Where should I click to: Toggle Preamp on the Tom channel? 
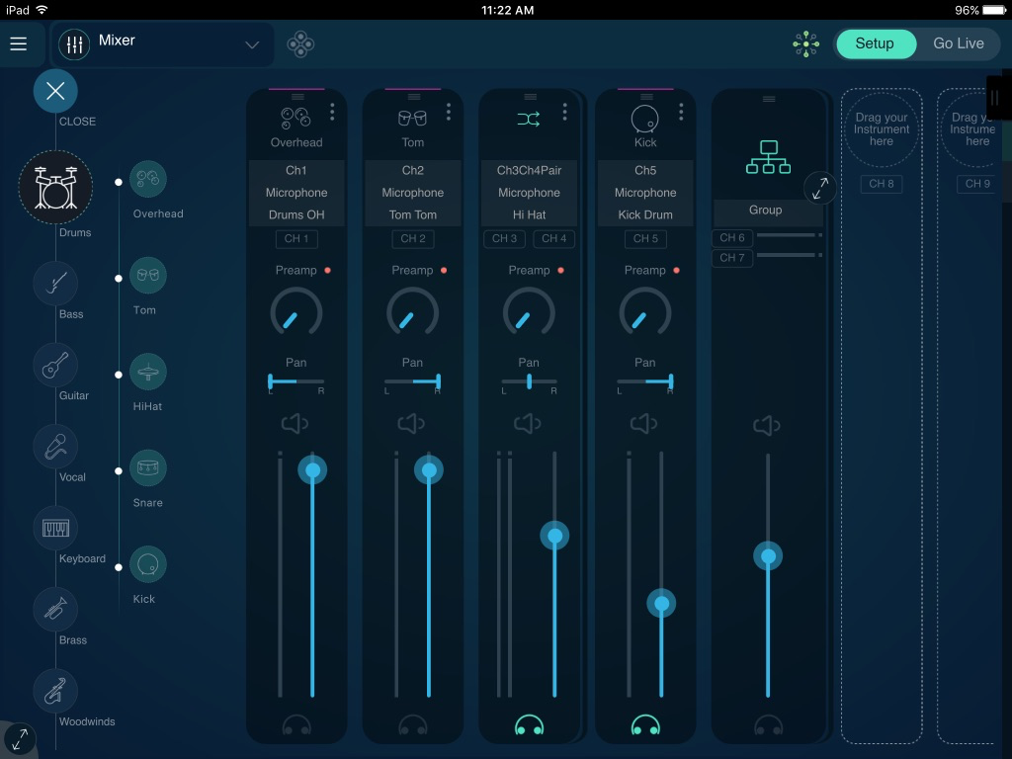[444, 271]
